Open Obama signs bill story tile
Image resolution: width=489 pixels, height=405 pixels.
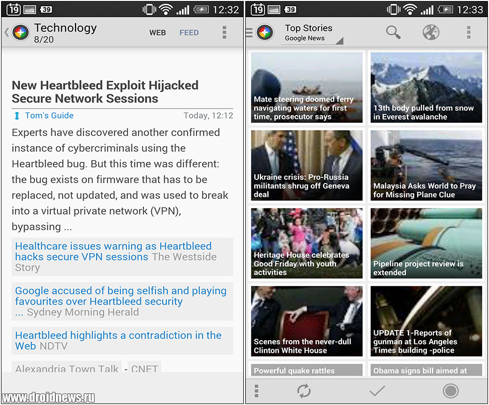[x=426, y=370]
